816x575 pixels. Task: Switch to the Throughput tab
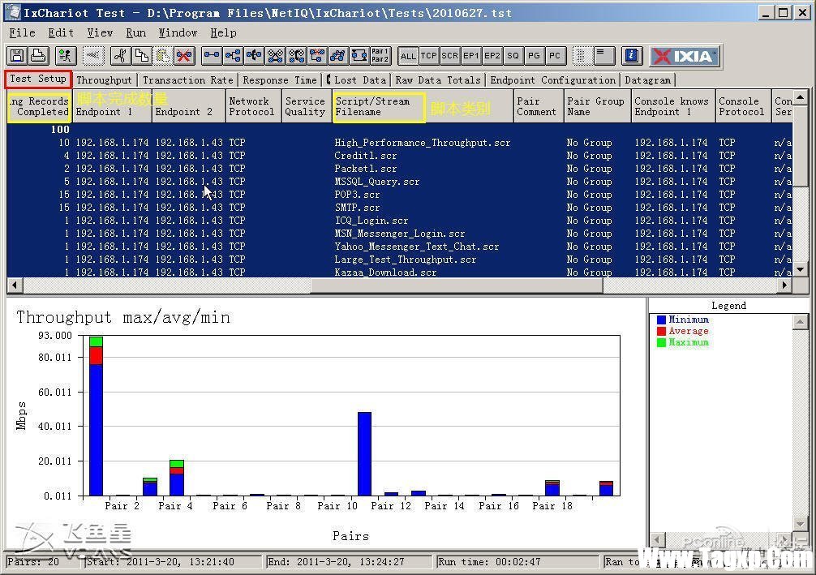[104, 80]
